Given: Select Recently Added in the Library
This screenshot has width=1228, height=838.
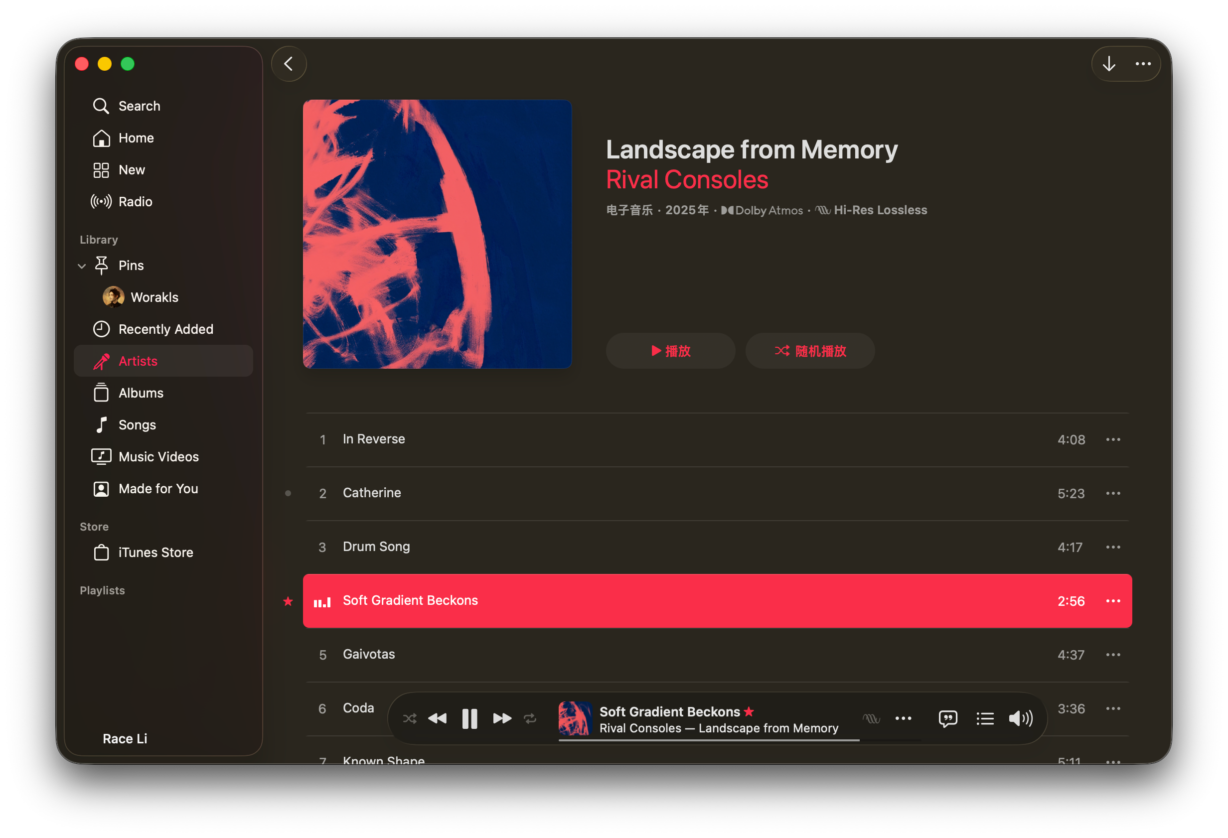Looking at the screenshot, I should [165, 329].
